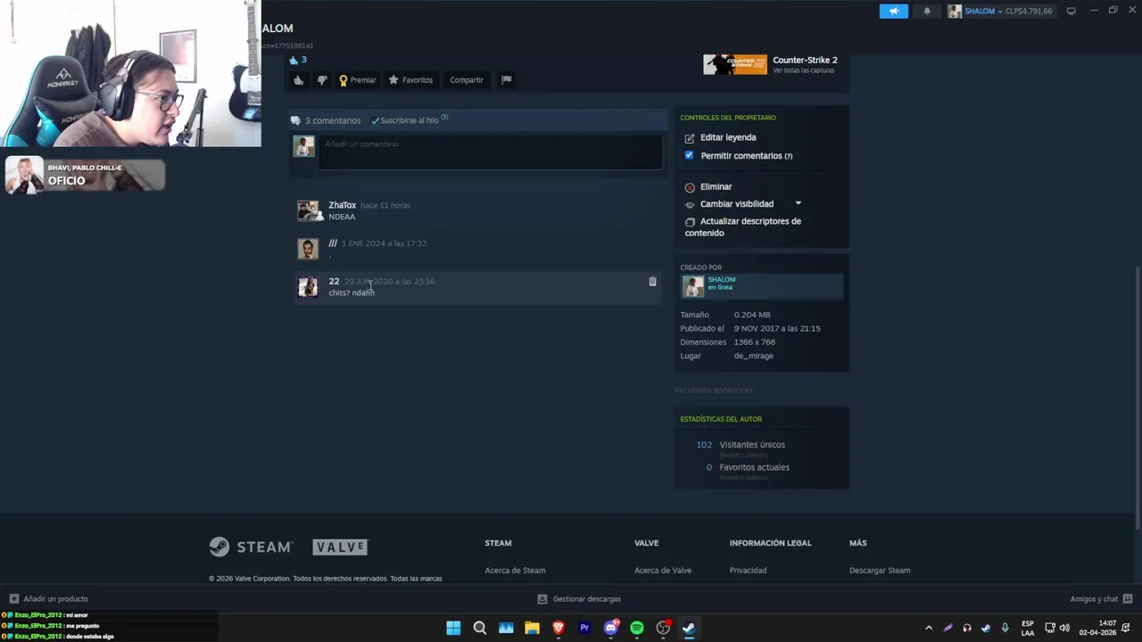Open Brave browser from taskbar
This screenshot has height=642, width=1142.
click(x=559, y=628)
